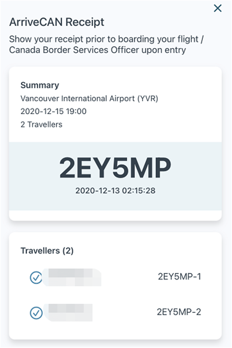Click the empty strip below the shaded code area
232x348 pixels.
115,215
